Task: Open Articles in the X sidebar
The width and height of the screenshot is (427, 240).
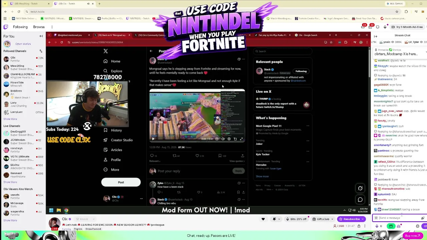Action: 113,150
